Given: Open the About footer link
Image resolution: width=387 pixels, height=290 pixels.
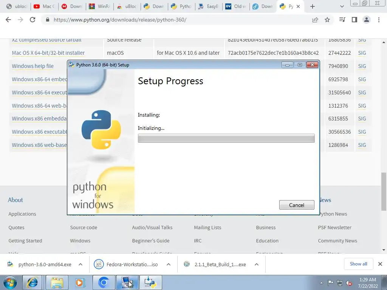Looking at the screenshot, I should (15, 200).
